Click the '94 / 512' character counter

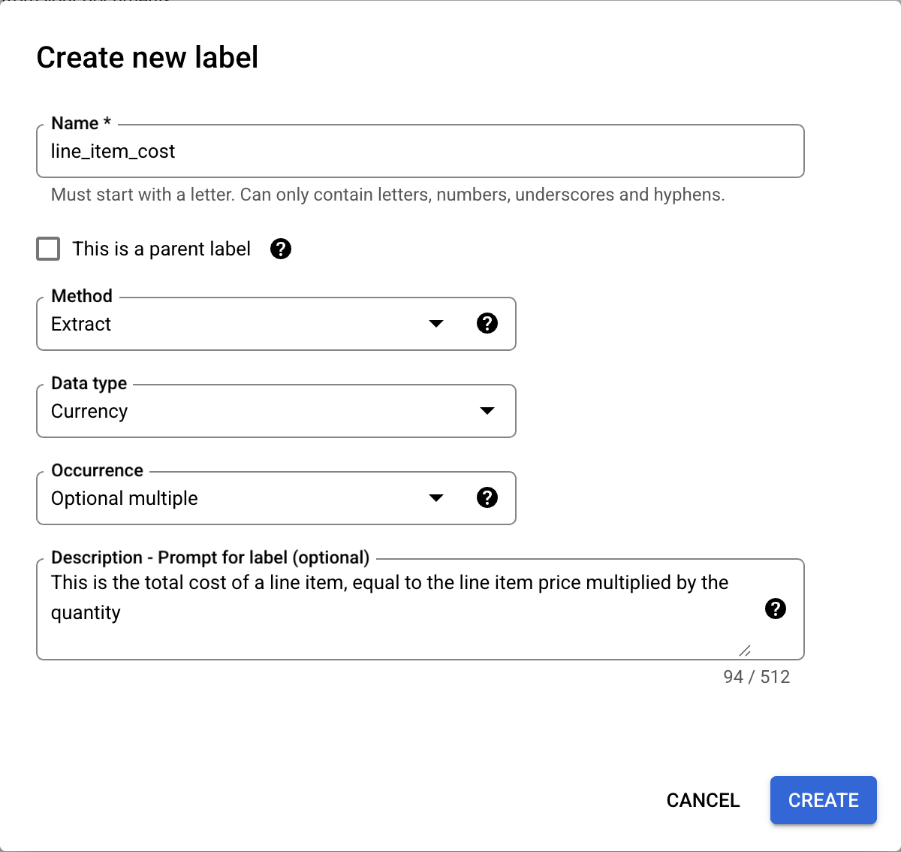(x=756, y=677)
